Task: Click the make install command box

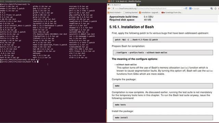Action: click(163, 118)
